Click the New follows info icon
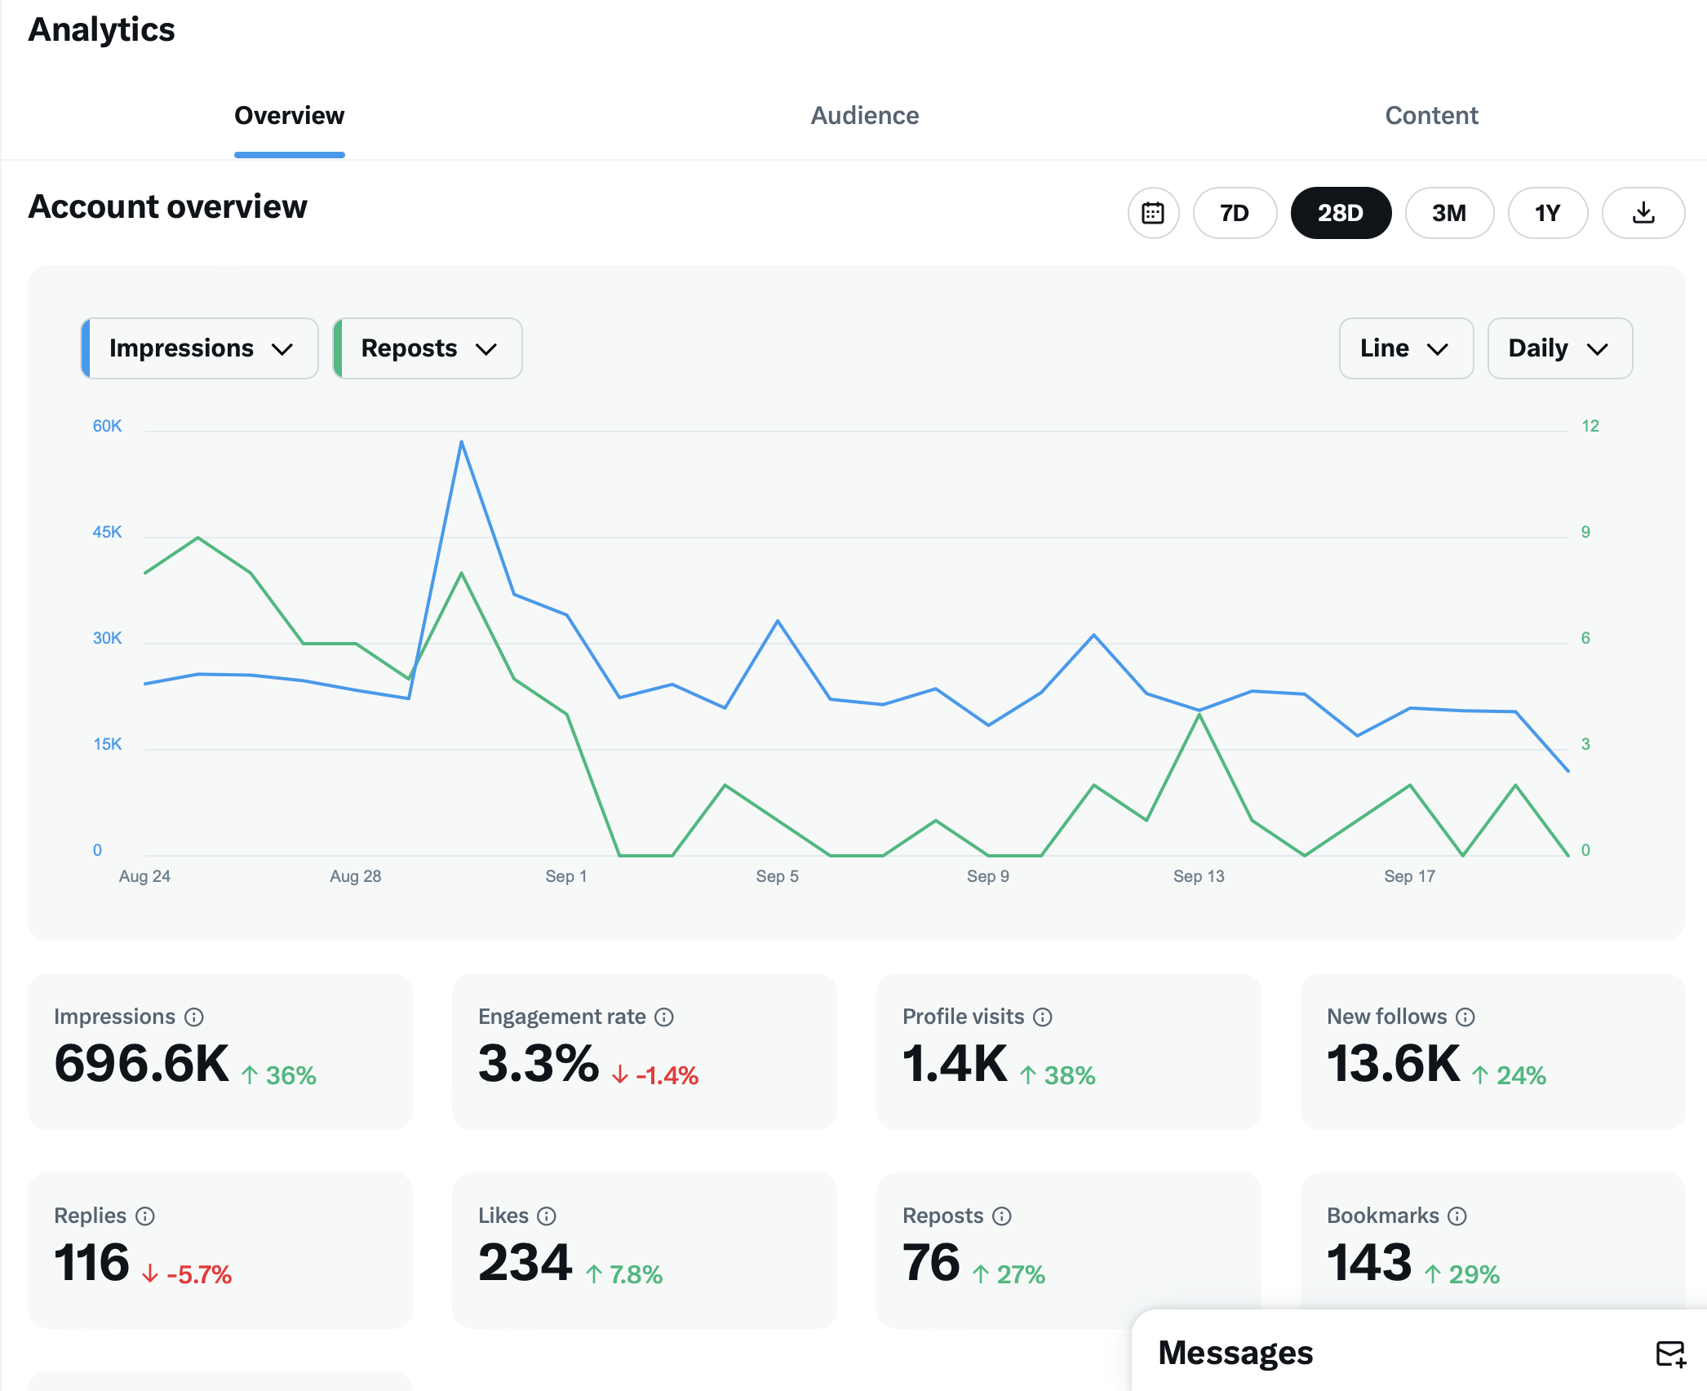This screenshot has height=1391, width=1707. pyautogui.click(x=1465, y=1017)
